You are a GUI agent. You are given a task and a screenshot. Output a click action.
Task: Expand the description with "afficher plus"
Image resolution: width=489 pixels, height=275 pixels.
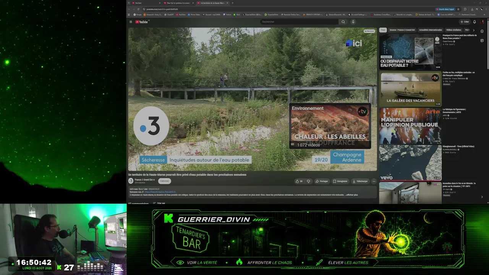pos(352,195)
